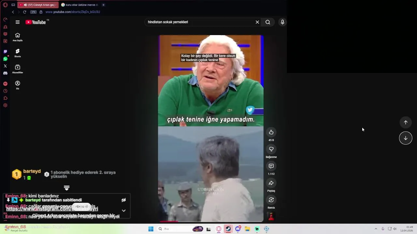
Task: Focus the youtube.com/shorts address field
Action: click(73, 12)
